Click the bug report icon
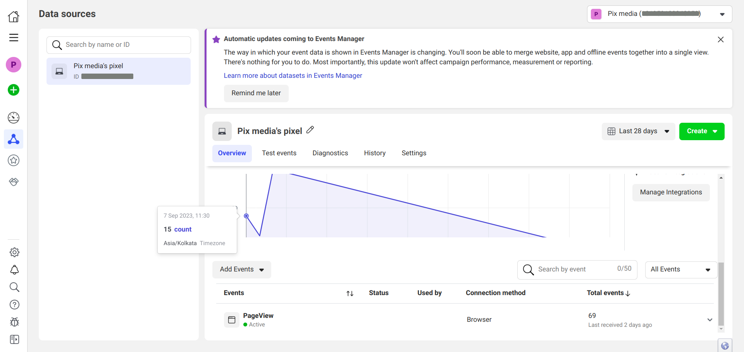 (x=14, y=322)
